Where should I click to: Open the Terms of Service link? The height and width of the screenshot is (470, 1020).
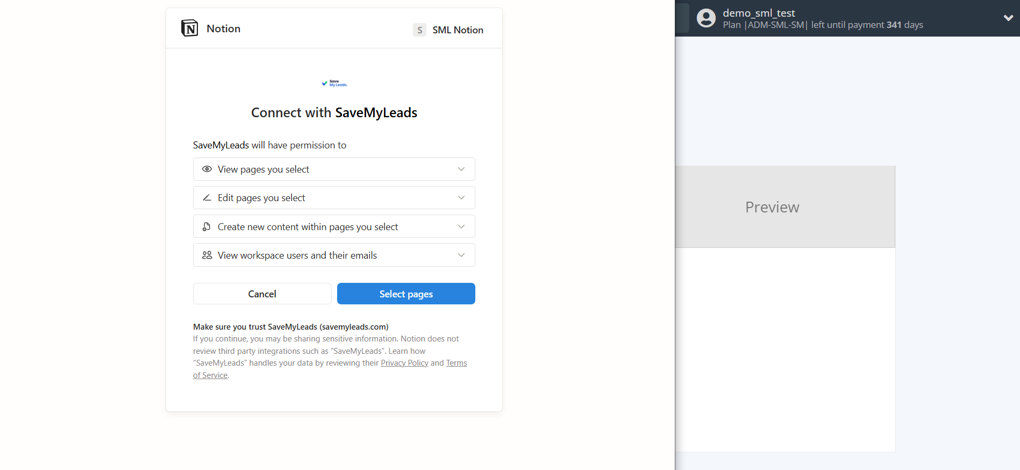[x=456, y=362]
